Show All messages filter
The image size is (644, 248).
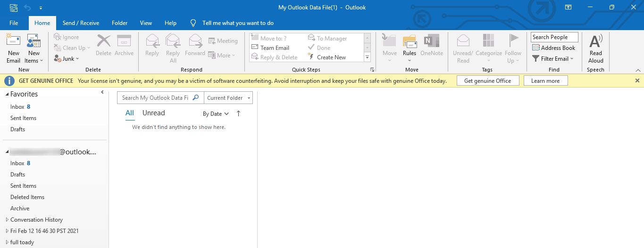[130, 113]
